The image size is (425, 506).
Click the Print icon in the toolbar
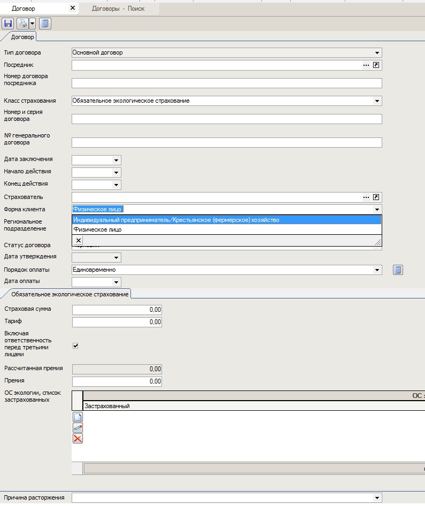[23, 24]
